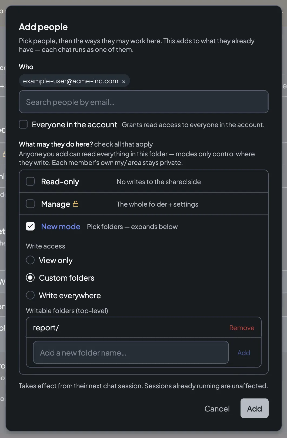The image size is (287, 438).
Task: Remove the report/ writable folder
Action: [242, 328]
